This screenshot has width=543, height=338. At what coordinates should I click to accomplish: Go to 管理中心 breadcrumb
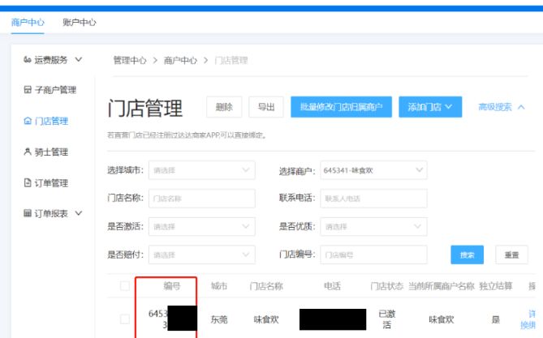tap(130, 61)
